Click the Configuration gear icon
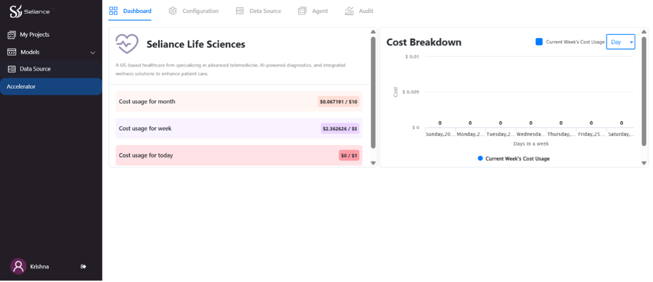This screenshot has width=653, height=282. tap(173, 11)
